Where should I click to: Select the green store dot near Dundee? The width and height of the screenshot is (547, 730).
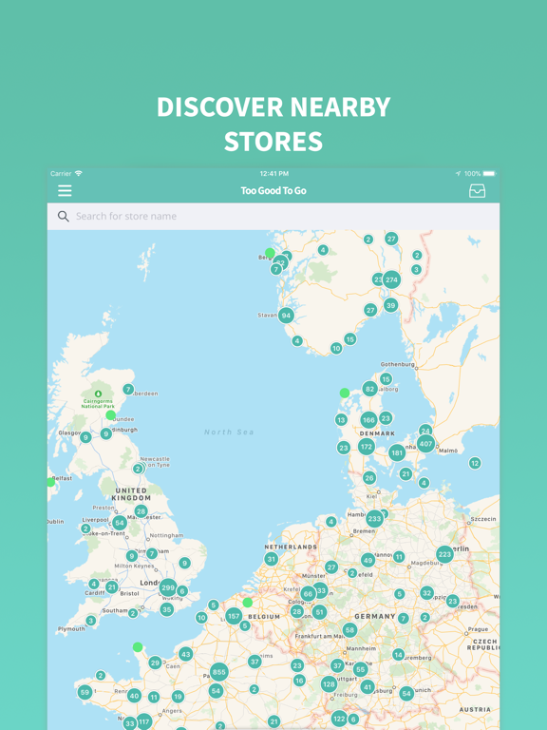(x=110, y=415)
